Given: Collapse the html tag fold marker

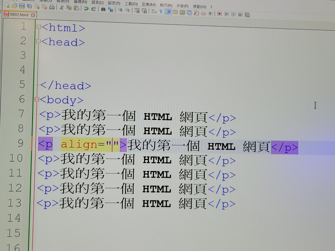Looking at the screenshot, I should click(x=39, y=27).
